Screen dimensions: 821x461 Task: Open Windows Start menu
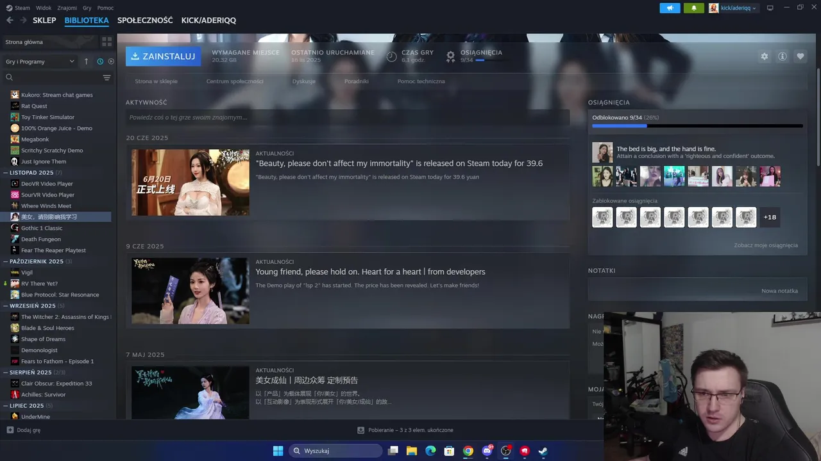[x=278, y=451]
